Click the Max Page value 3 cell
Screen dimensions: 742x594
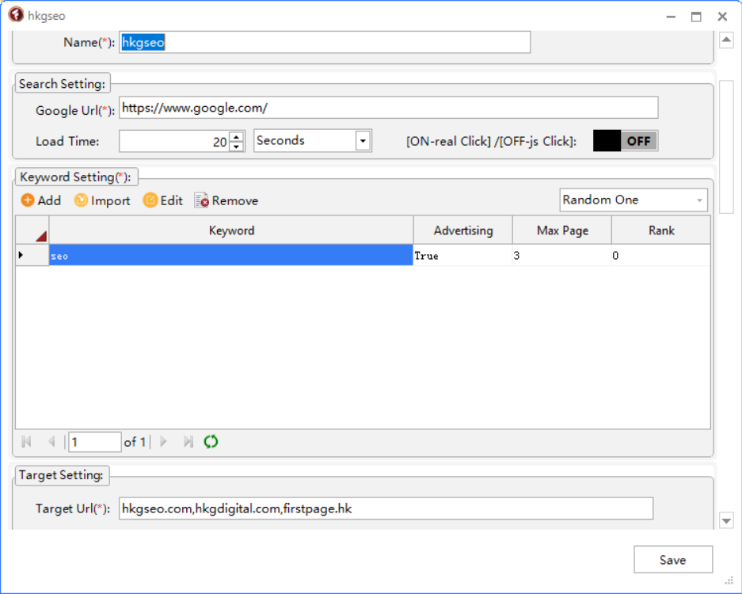tap(561, 256)
